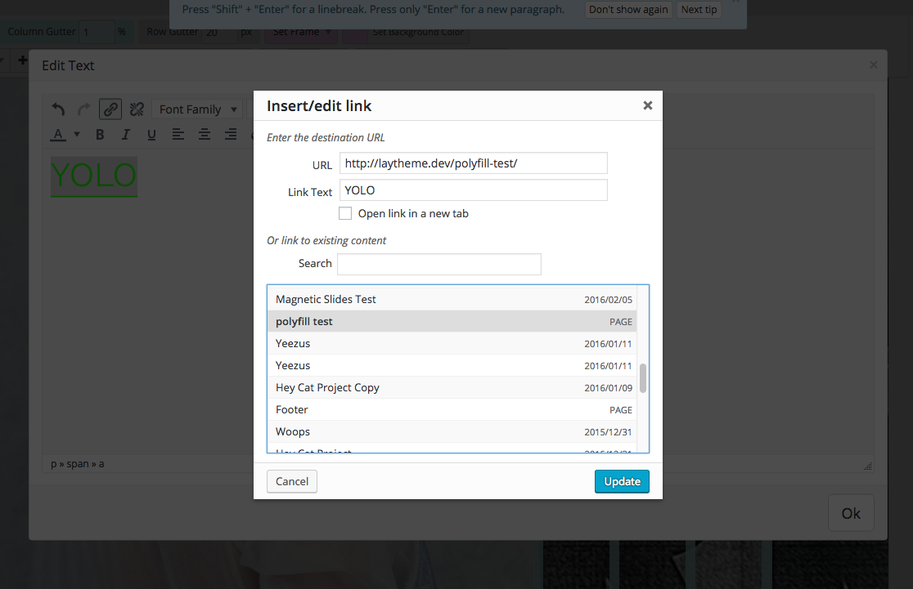
Task: Click Don't show again on the tip banner
Action: pos(627,9)
